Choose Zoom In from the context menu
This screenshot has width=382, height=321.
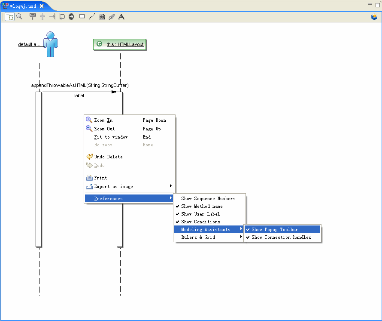tap(129, 120)
